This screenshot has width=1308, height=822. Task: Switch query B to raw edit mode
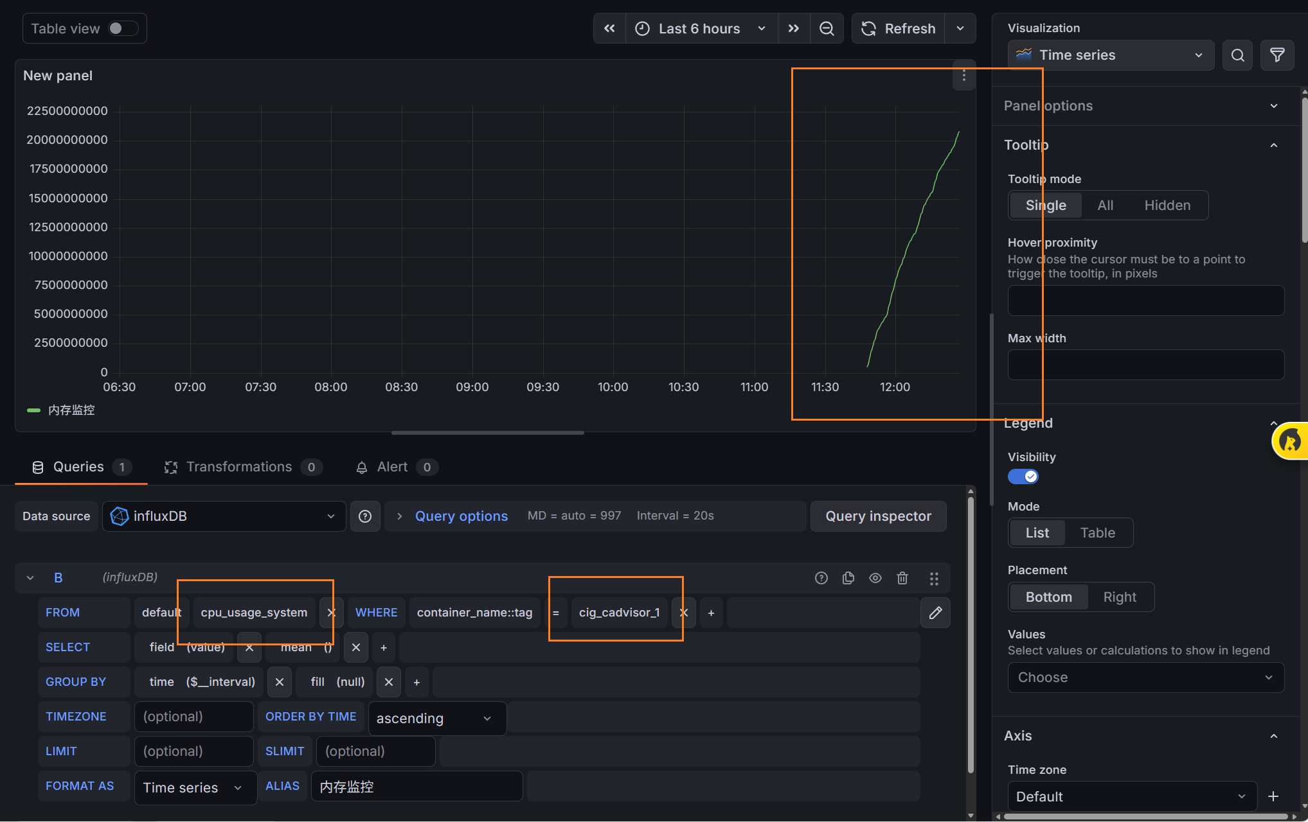935,613
